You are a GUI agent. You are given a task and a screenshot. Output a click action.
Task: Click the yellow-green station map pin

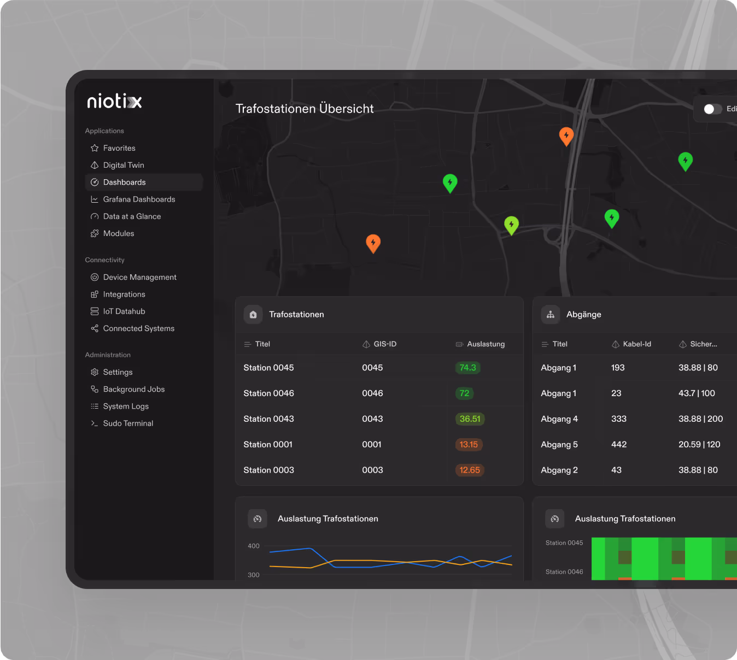click(511, 225)
